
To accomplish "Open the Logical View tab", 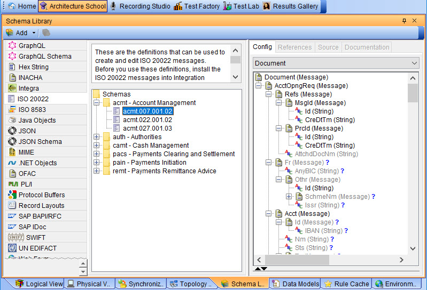I will [39, 284].
